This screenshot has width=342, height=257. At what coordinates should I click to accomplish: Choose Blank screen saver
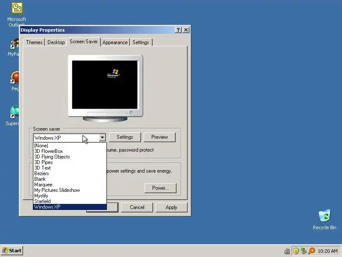pos(70,179)
